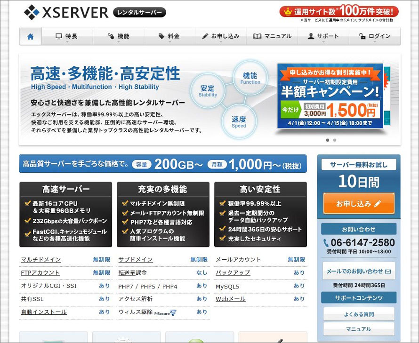This screenshot has width=419, height=343.
Task: Open the ログイン menu
Action: coord(375,36)
